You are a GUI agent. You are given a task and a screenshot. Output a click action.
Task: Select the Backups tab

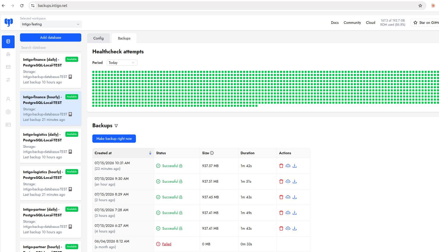point(124,38)
